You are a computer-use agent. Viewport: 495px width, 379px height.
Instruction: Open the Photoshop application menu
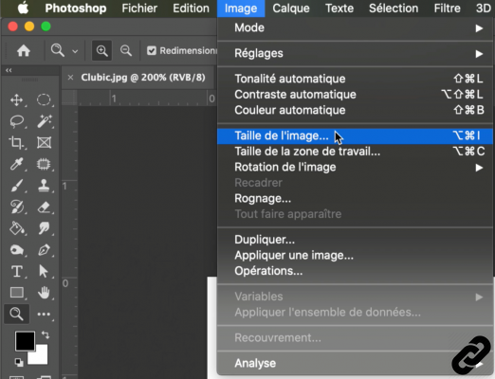point(76,9)
